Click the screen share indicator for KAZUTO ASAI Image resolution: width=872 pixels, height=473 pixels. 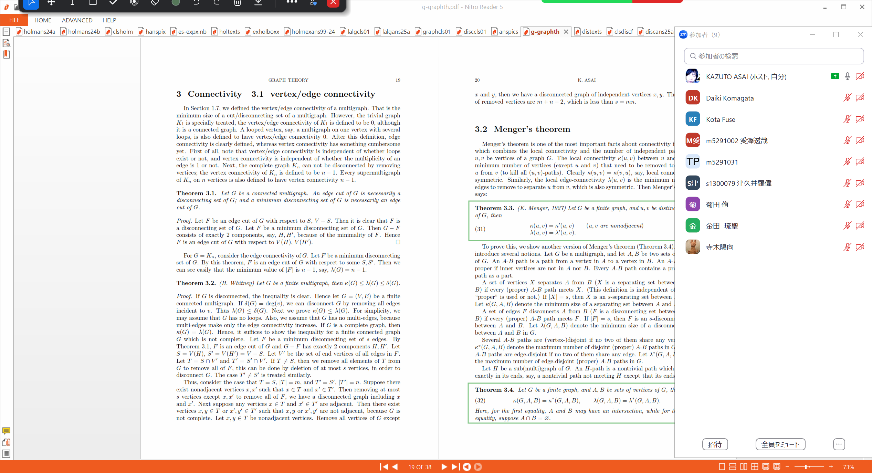(835, 76)
